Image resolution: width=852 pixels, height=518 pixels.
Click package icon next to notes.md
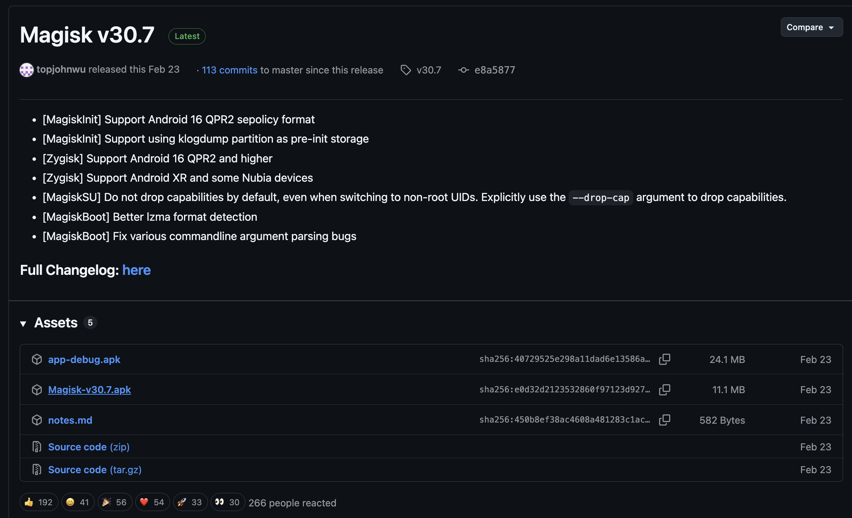(x=37, y=420)
